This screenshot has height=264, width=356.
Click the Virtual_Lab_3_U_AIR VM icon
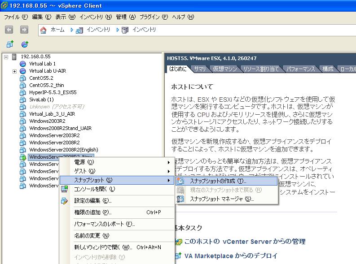[23, 114]
